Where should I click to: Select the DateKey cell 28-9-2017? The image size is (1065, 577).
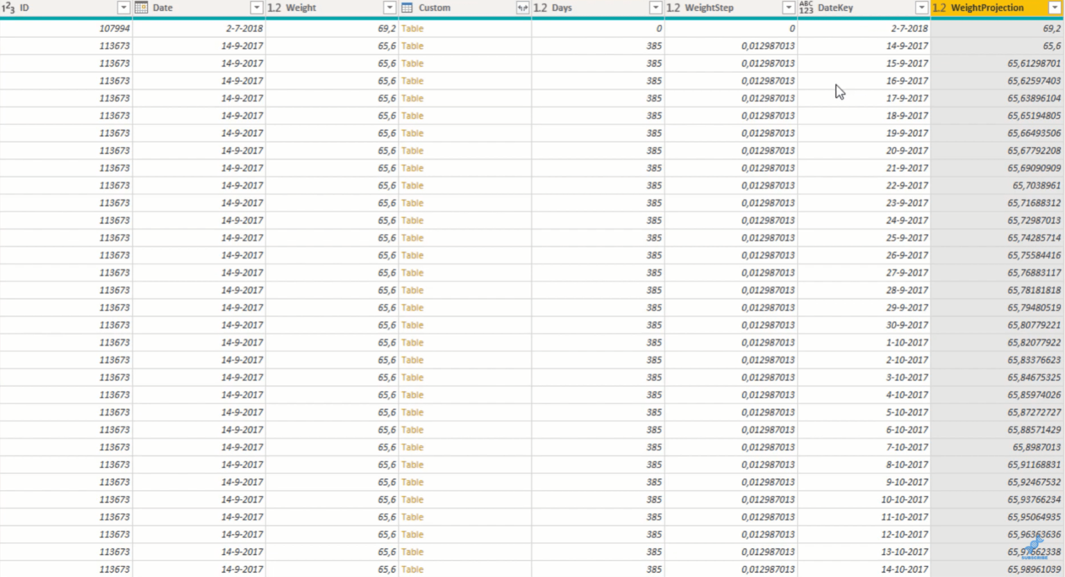(864, 290)
